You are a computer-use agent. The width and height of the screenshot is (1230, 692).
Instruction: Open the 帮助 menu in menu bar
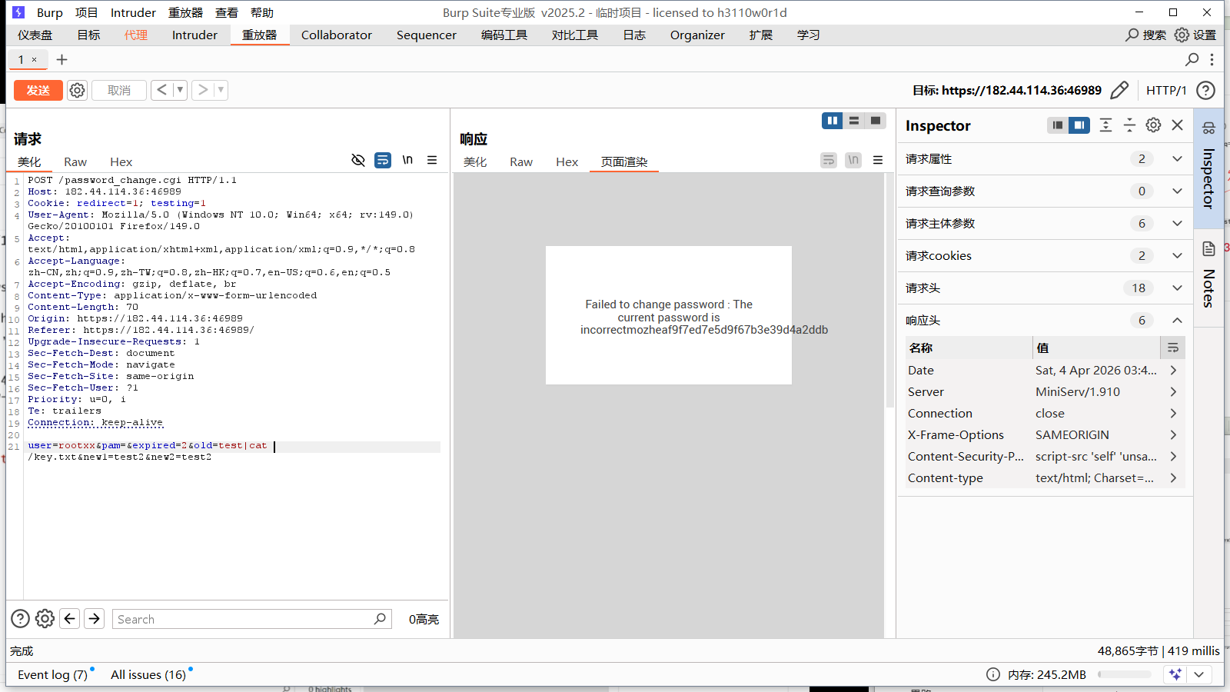click(262, 12)
